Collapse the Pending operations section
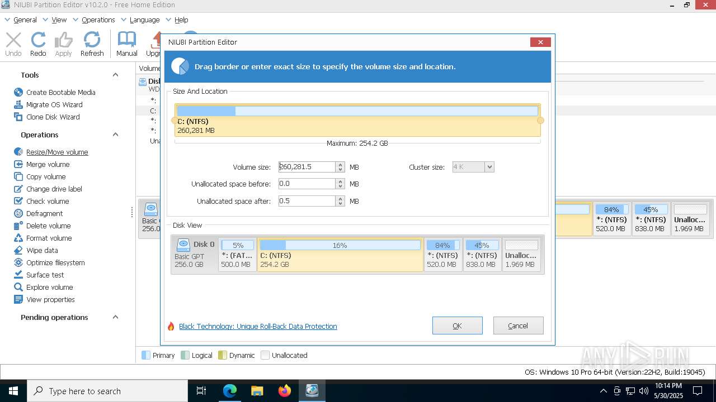This screenshot has height=402, width=716. click(115, 317)
